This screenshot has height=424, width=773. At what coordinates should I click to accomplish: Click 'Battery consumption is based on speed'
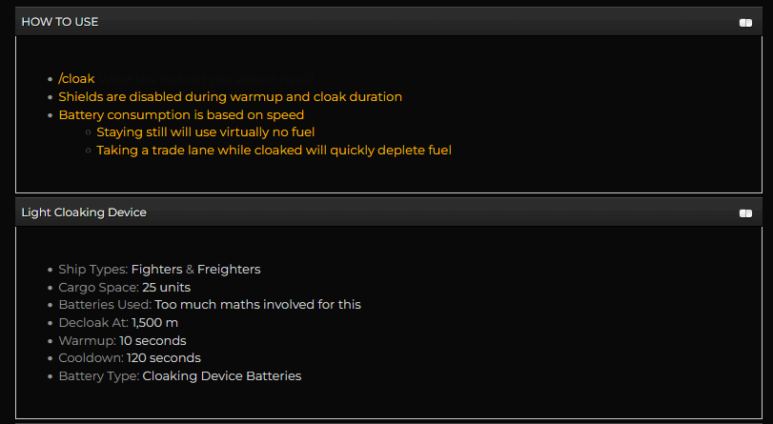[x=181, y=115]
